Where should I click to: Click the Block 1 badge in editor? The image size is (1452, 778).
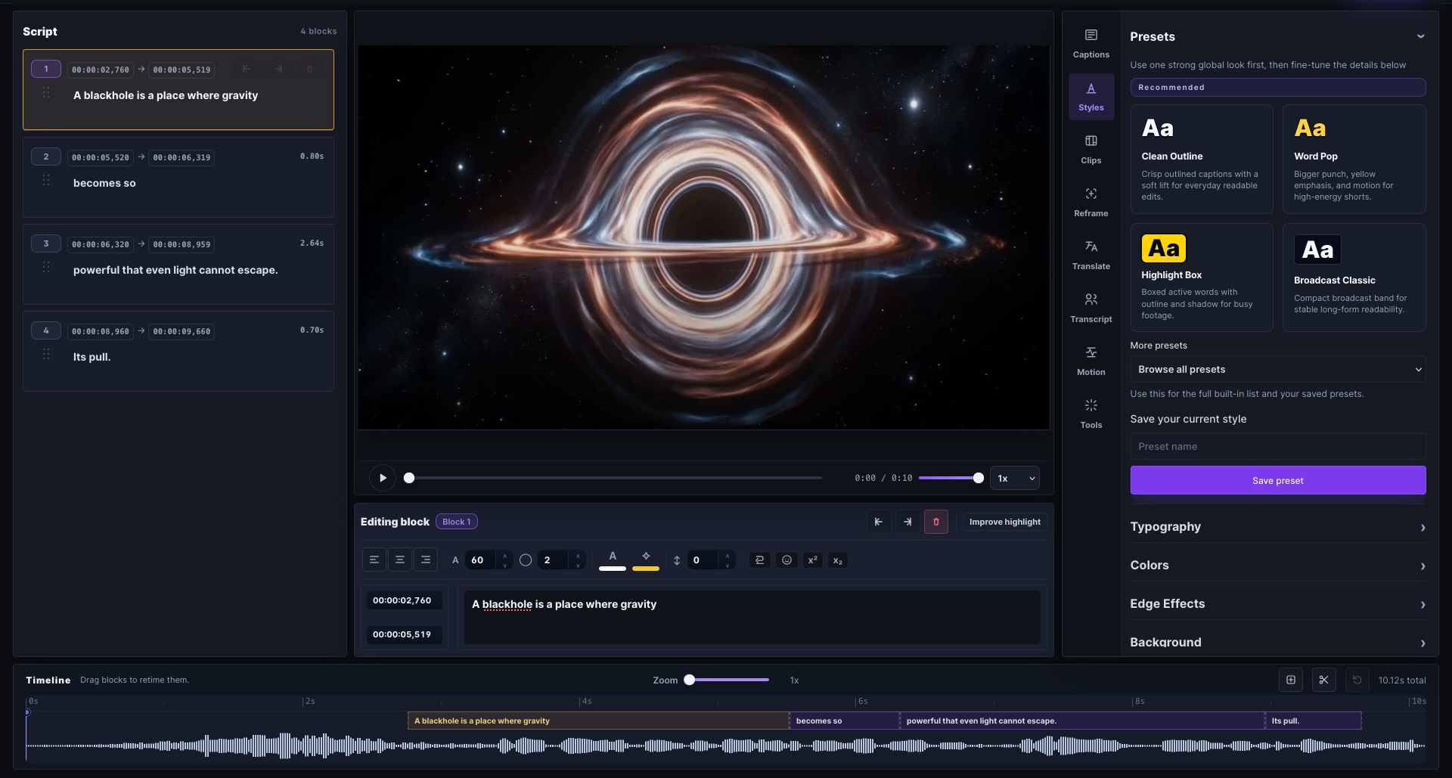[457, 522]
